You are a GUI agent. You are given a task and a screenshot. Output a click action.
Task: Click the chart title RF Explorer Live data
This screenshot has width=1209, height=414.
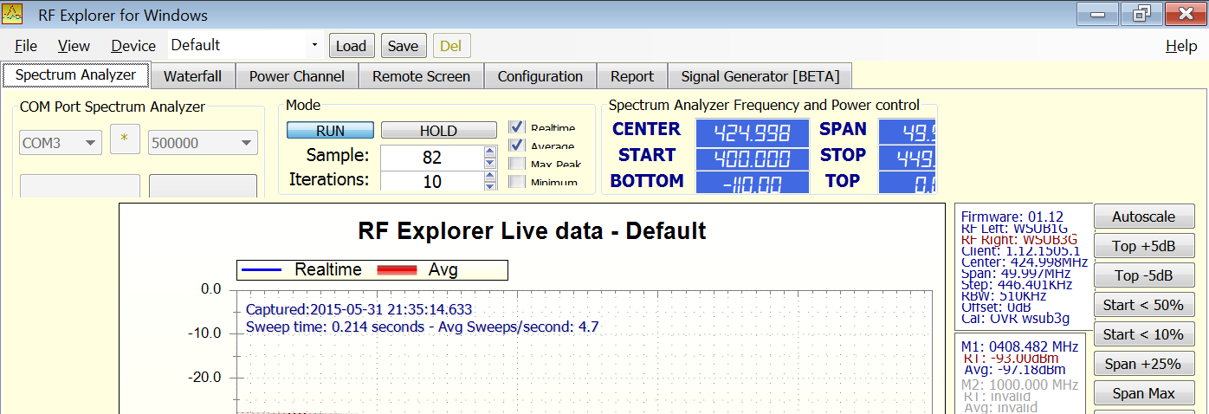(532, 231)
